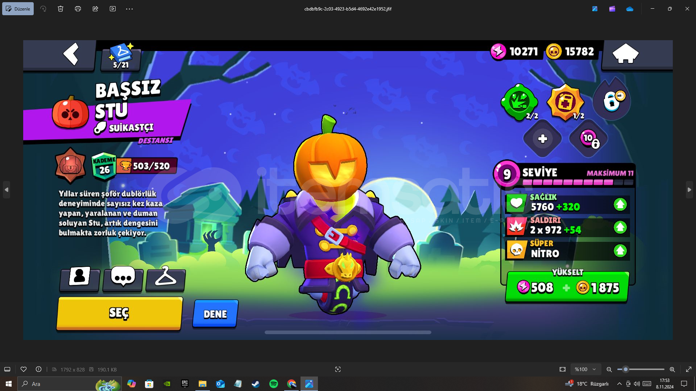The image size is (696, 391).
Task: Click the empty gear slot plus icon
Action: 543,139
